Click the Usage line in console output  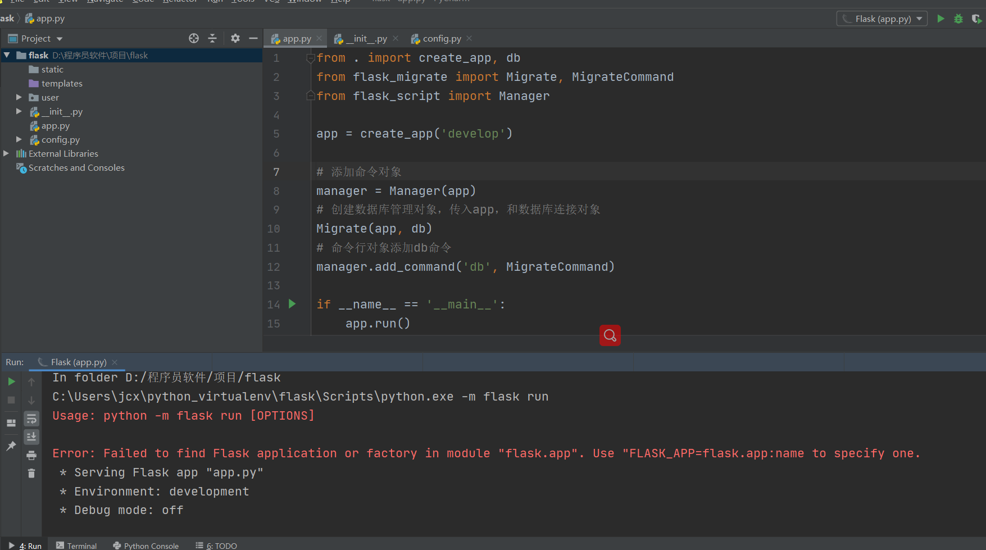[x=183, y=416]
